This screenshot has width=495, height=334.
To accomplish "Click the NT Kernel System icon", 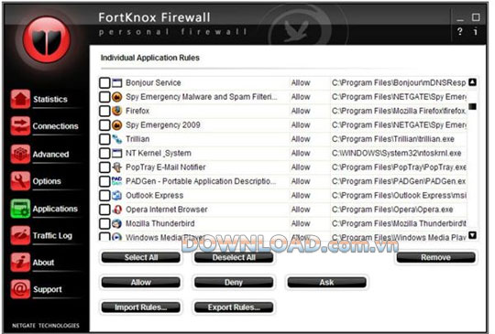I will click(x=116, y=153).
